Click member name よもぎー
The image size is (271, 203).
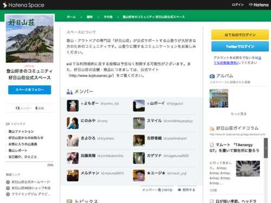(91, 103)
